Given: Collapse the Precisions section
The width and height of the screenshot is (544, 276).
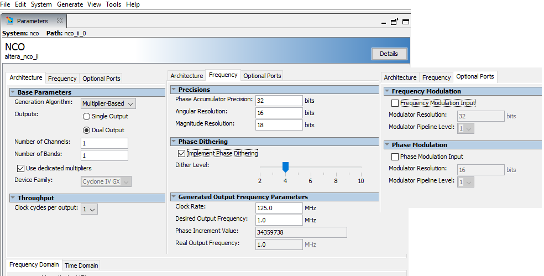Looking at the screenshot, I should click(x=174, y=90).
